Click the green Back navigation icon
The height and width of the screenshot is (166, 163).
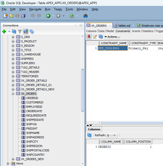pos(48,16)
